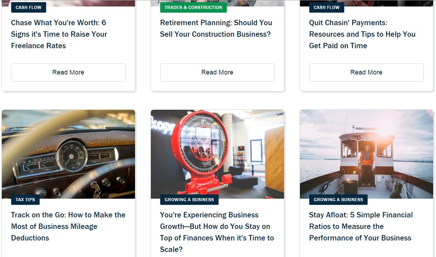This screenshot has width=436, height=257.
Task: Click Read More under Freelance Rates article
Action: coord(68,72)
